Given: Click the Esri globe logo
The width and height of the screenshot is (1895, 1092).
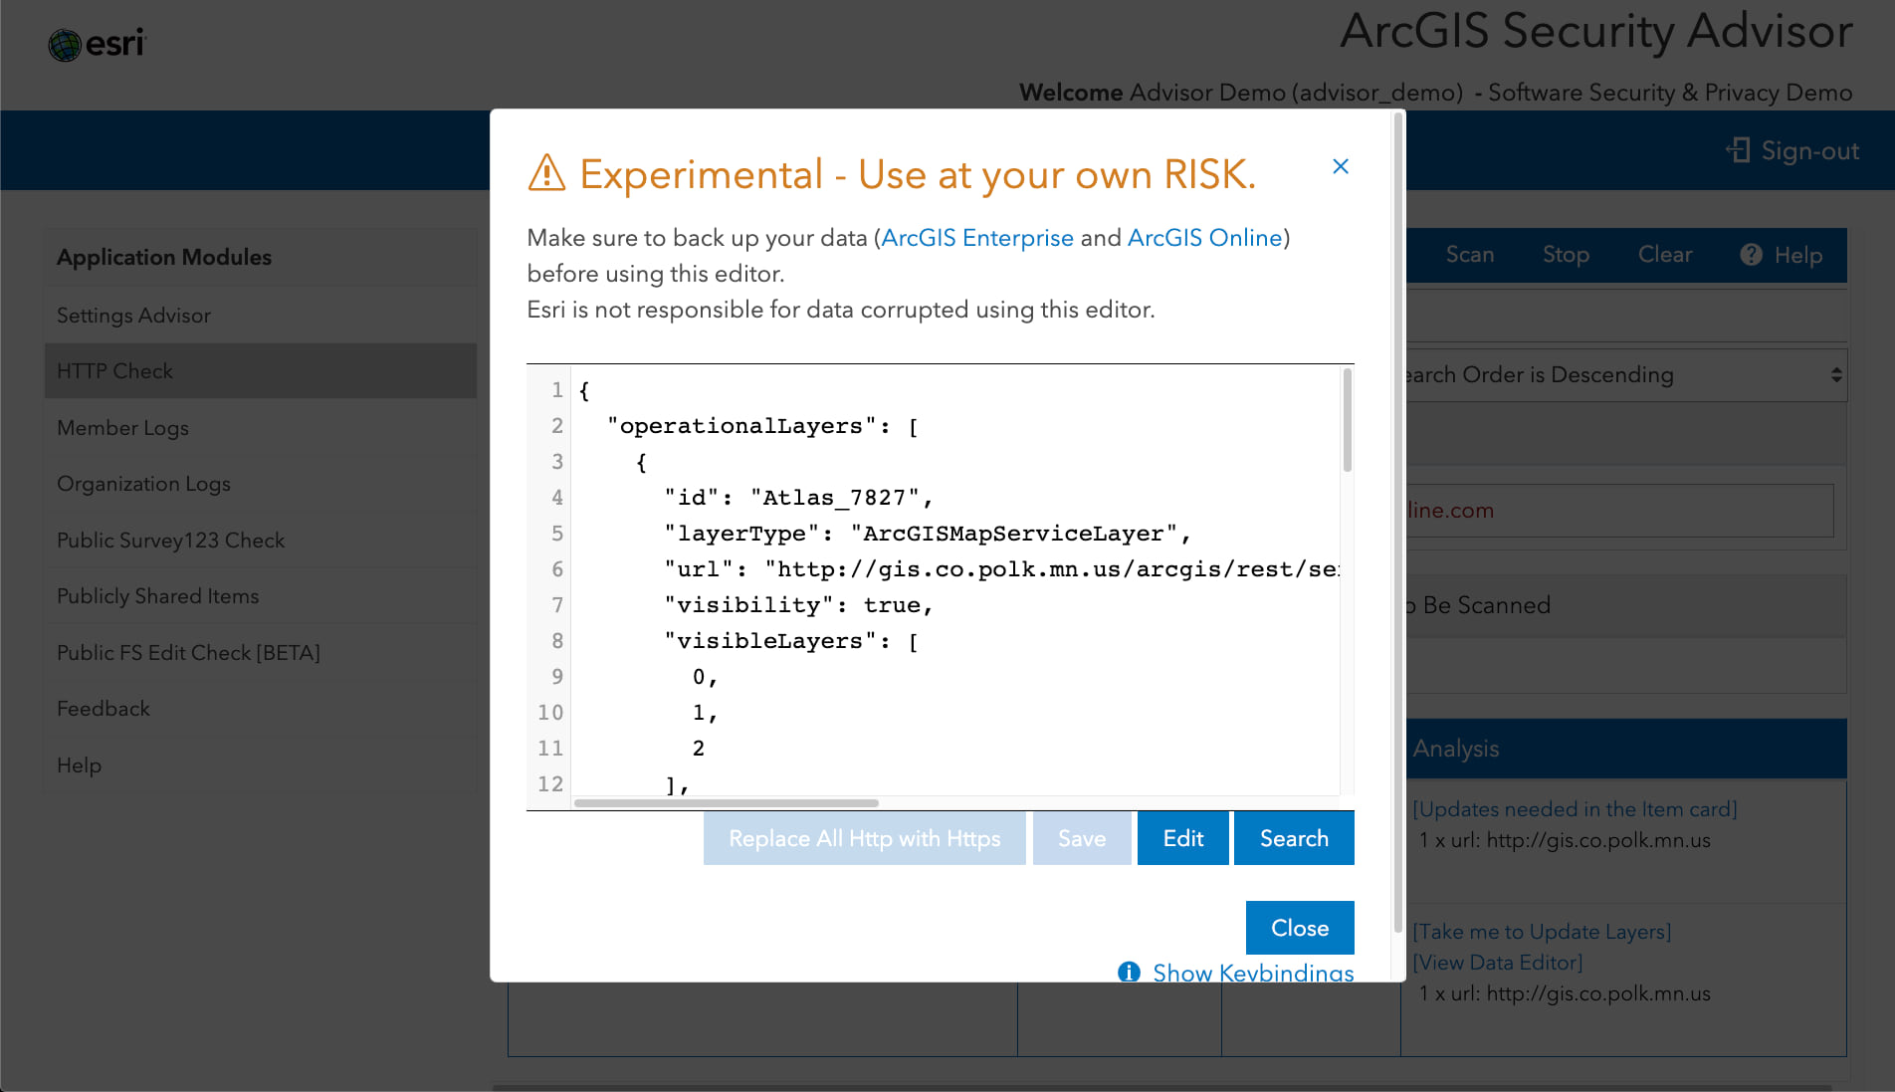Looking at the screenshot, I should pos(65,45).
